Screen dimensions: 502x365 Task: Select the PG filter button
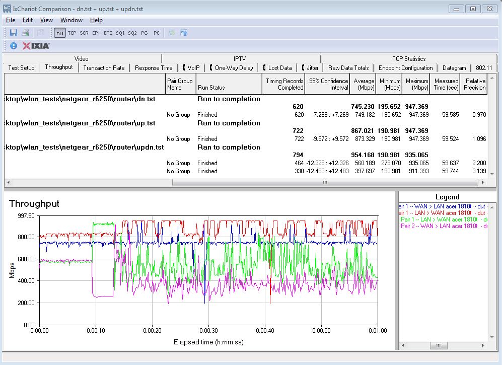[145, 33]
